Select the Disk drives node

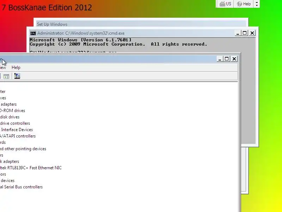[3, 98]
